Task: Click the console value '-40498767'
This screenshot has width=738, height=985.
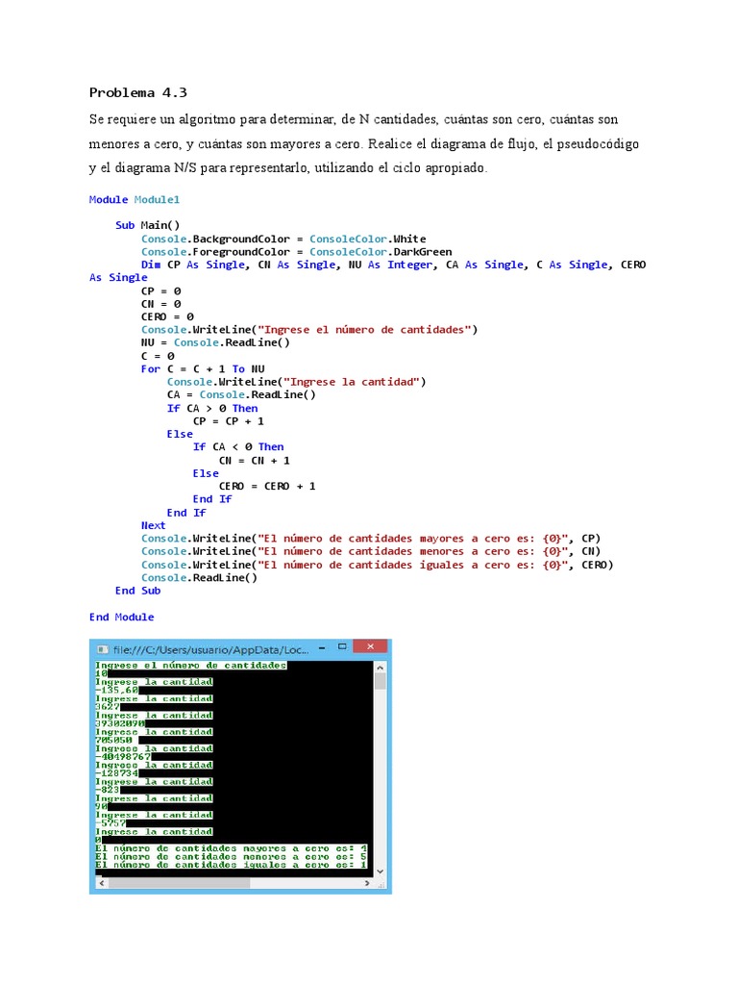Action: (123, 757)
